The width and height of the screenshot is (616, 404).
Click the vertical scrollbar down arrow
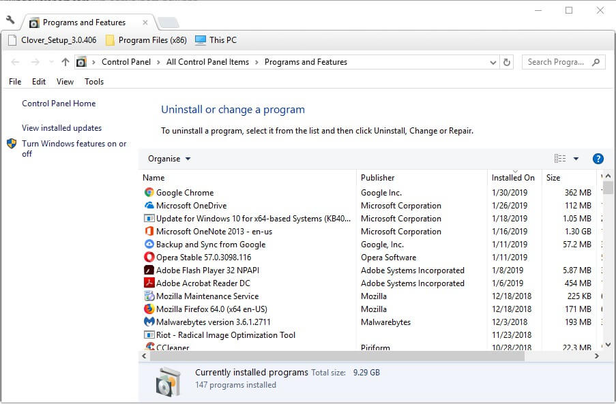click(608, 344)
